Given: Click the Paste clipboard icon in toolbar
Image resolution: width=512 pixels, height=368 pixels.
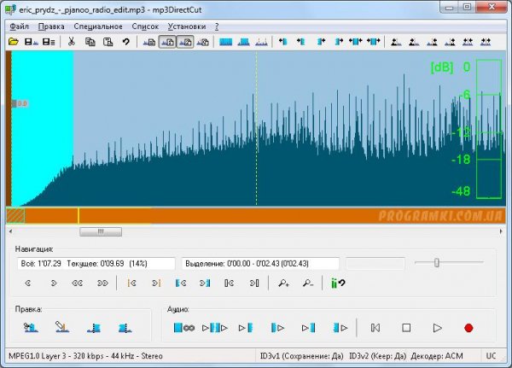Looking at the screenshot, I should [108, 42].
